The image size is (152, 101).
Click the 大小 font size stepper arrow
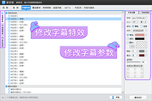137,22
